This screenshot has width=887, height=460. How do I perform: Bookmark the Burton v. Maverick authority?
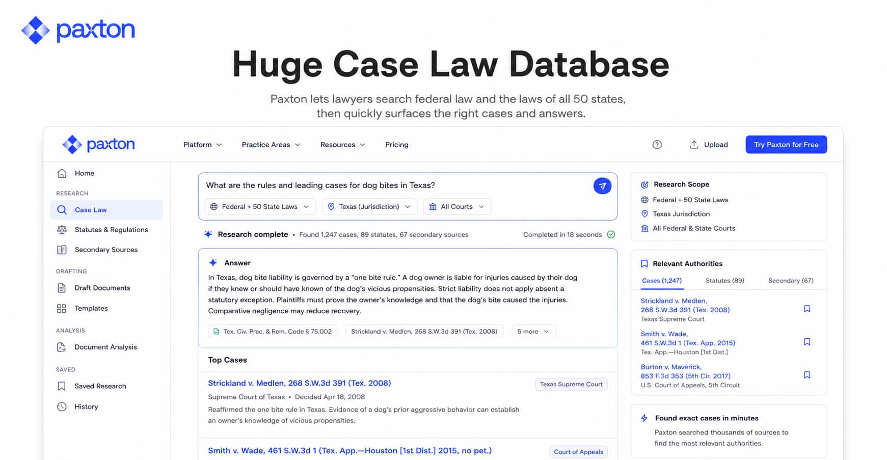807,375
